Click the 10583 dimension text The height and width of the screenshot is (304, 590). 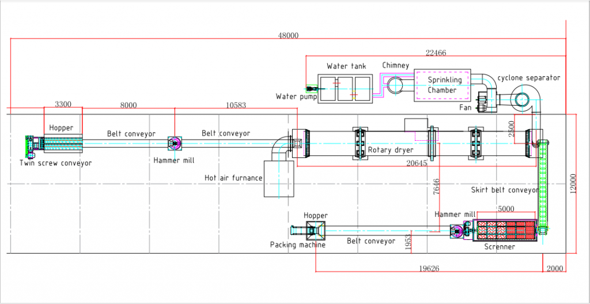tap(236, 105)
